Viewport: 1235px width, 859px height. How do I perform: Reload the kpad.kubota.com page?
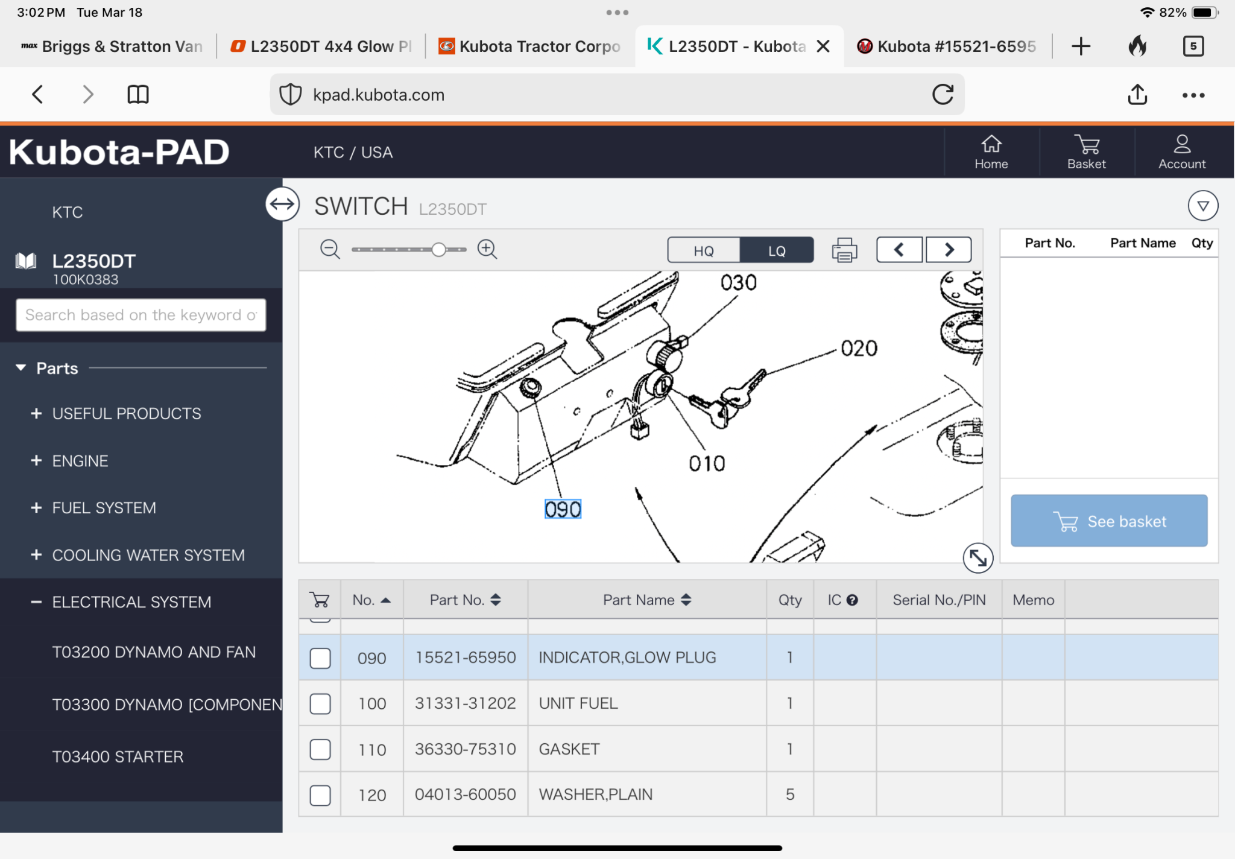[943, 94]
